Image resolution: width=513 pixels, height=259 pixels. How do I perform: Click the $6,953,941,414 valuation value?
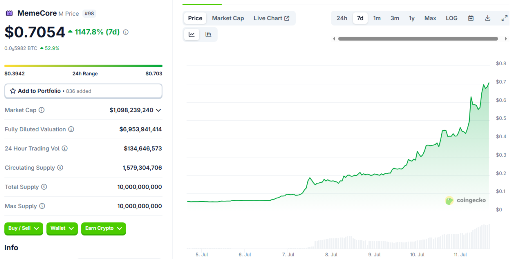[141, 129]
